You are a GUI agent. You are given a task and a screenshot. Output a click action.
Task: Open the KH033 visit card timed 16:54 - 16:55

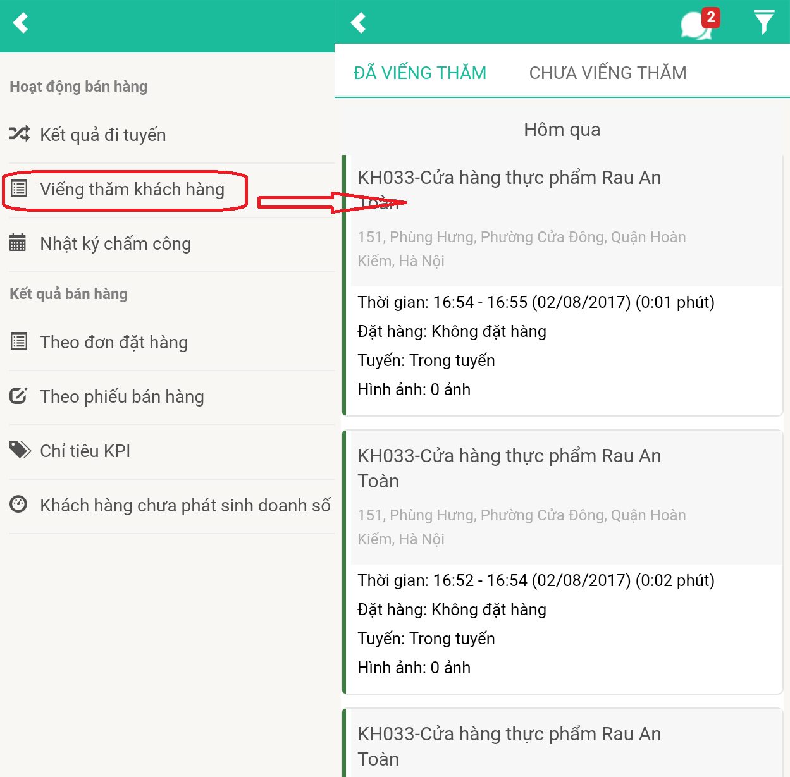tap(563, 284)
